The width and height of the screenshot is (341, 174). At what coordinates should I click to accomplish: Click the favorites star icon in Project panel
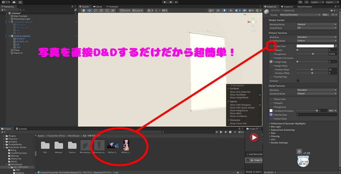click(234, 132)
